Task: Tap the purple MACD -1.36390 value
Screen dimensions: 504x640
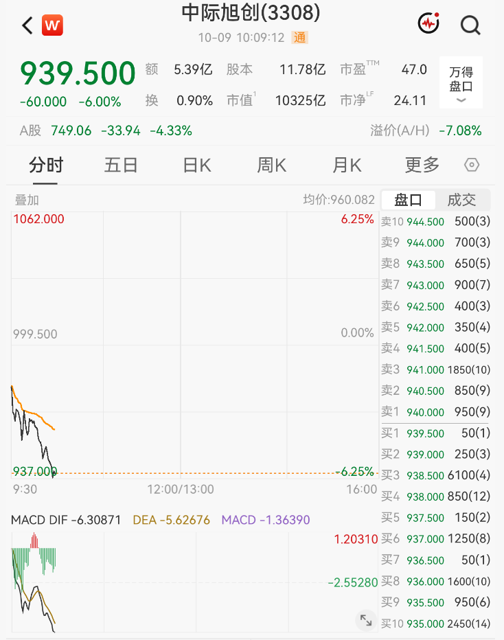Action: [266, 520]
